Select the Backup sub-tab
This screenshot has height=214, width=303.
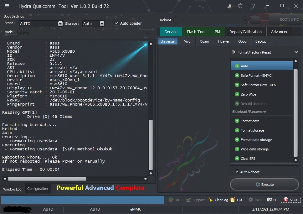pos(261,41)
